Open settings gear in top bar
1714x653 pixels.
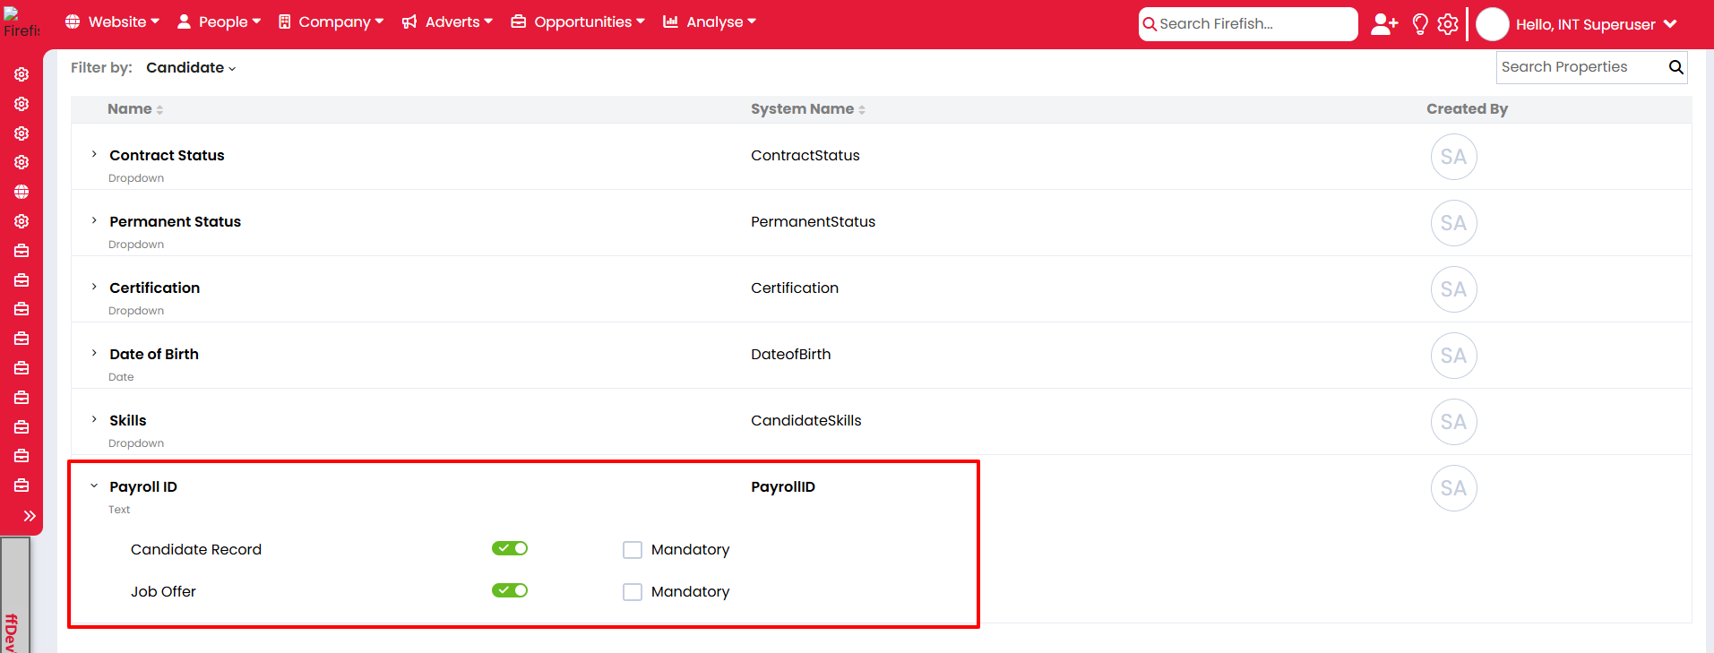[x=1448, y=24]
